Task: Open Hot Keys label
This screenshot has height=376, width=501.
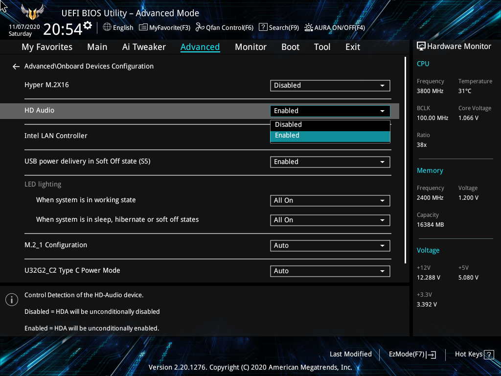Action: (x=468, y=354)
